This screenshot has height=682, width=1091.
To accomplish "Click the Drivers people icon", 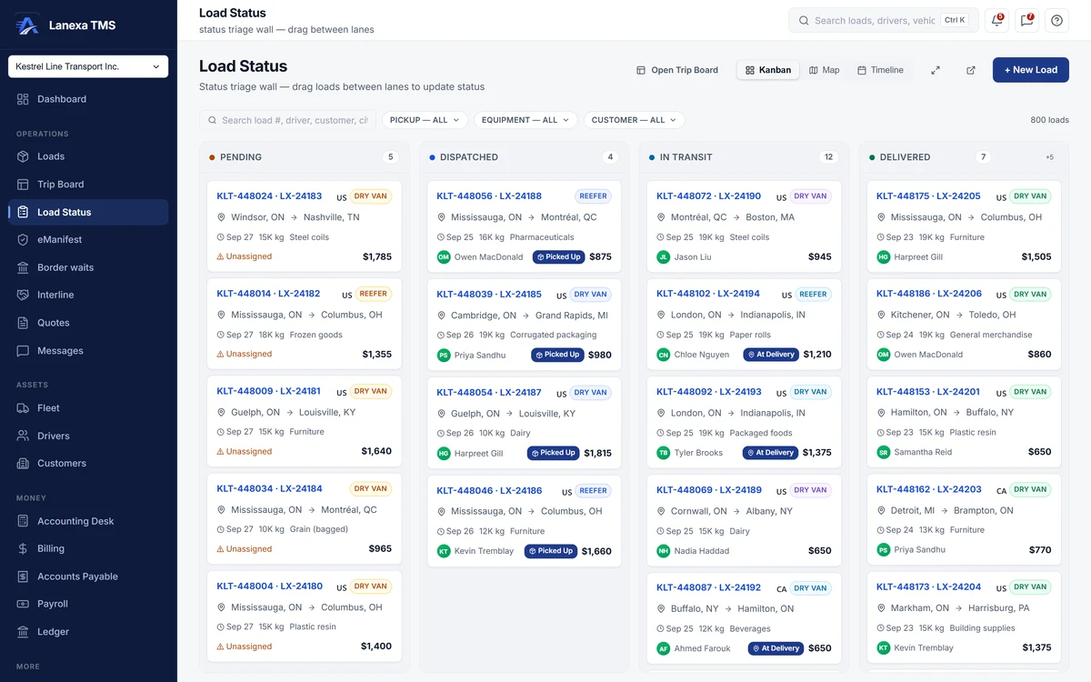I will click(x=23, y=436).
